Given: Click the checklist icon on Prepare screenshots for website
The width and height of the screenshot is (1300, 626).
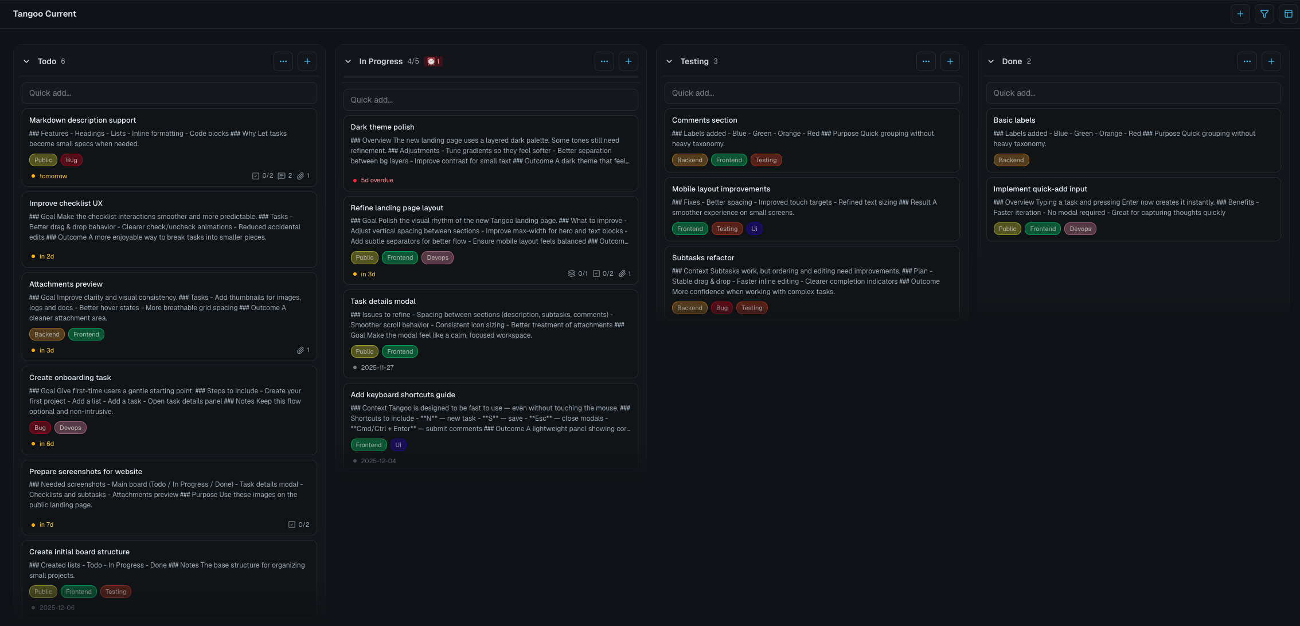Looking at the screenshot, I should pyautogui.click(x=291, y=524).
